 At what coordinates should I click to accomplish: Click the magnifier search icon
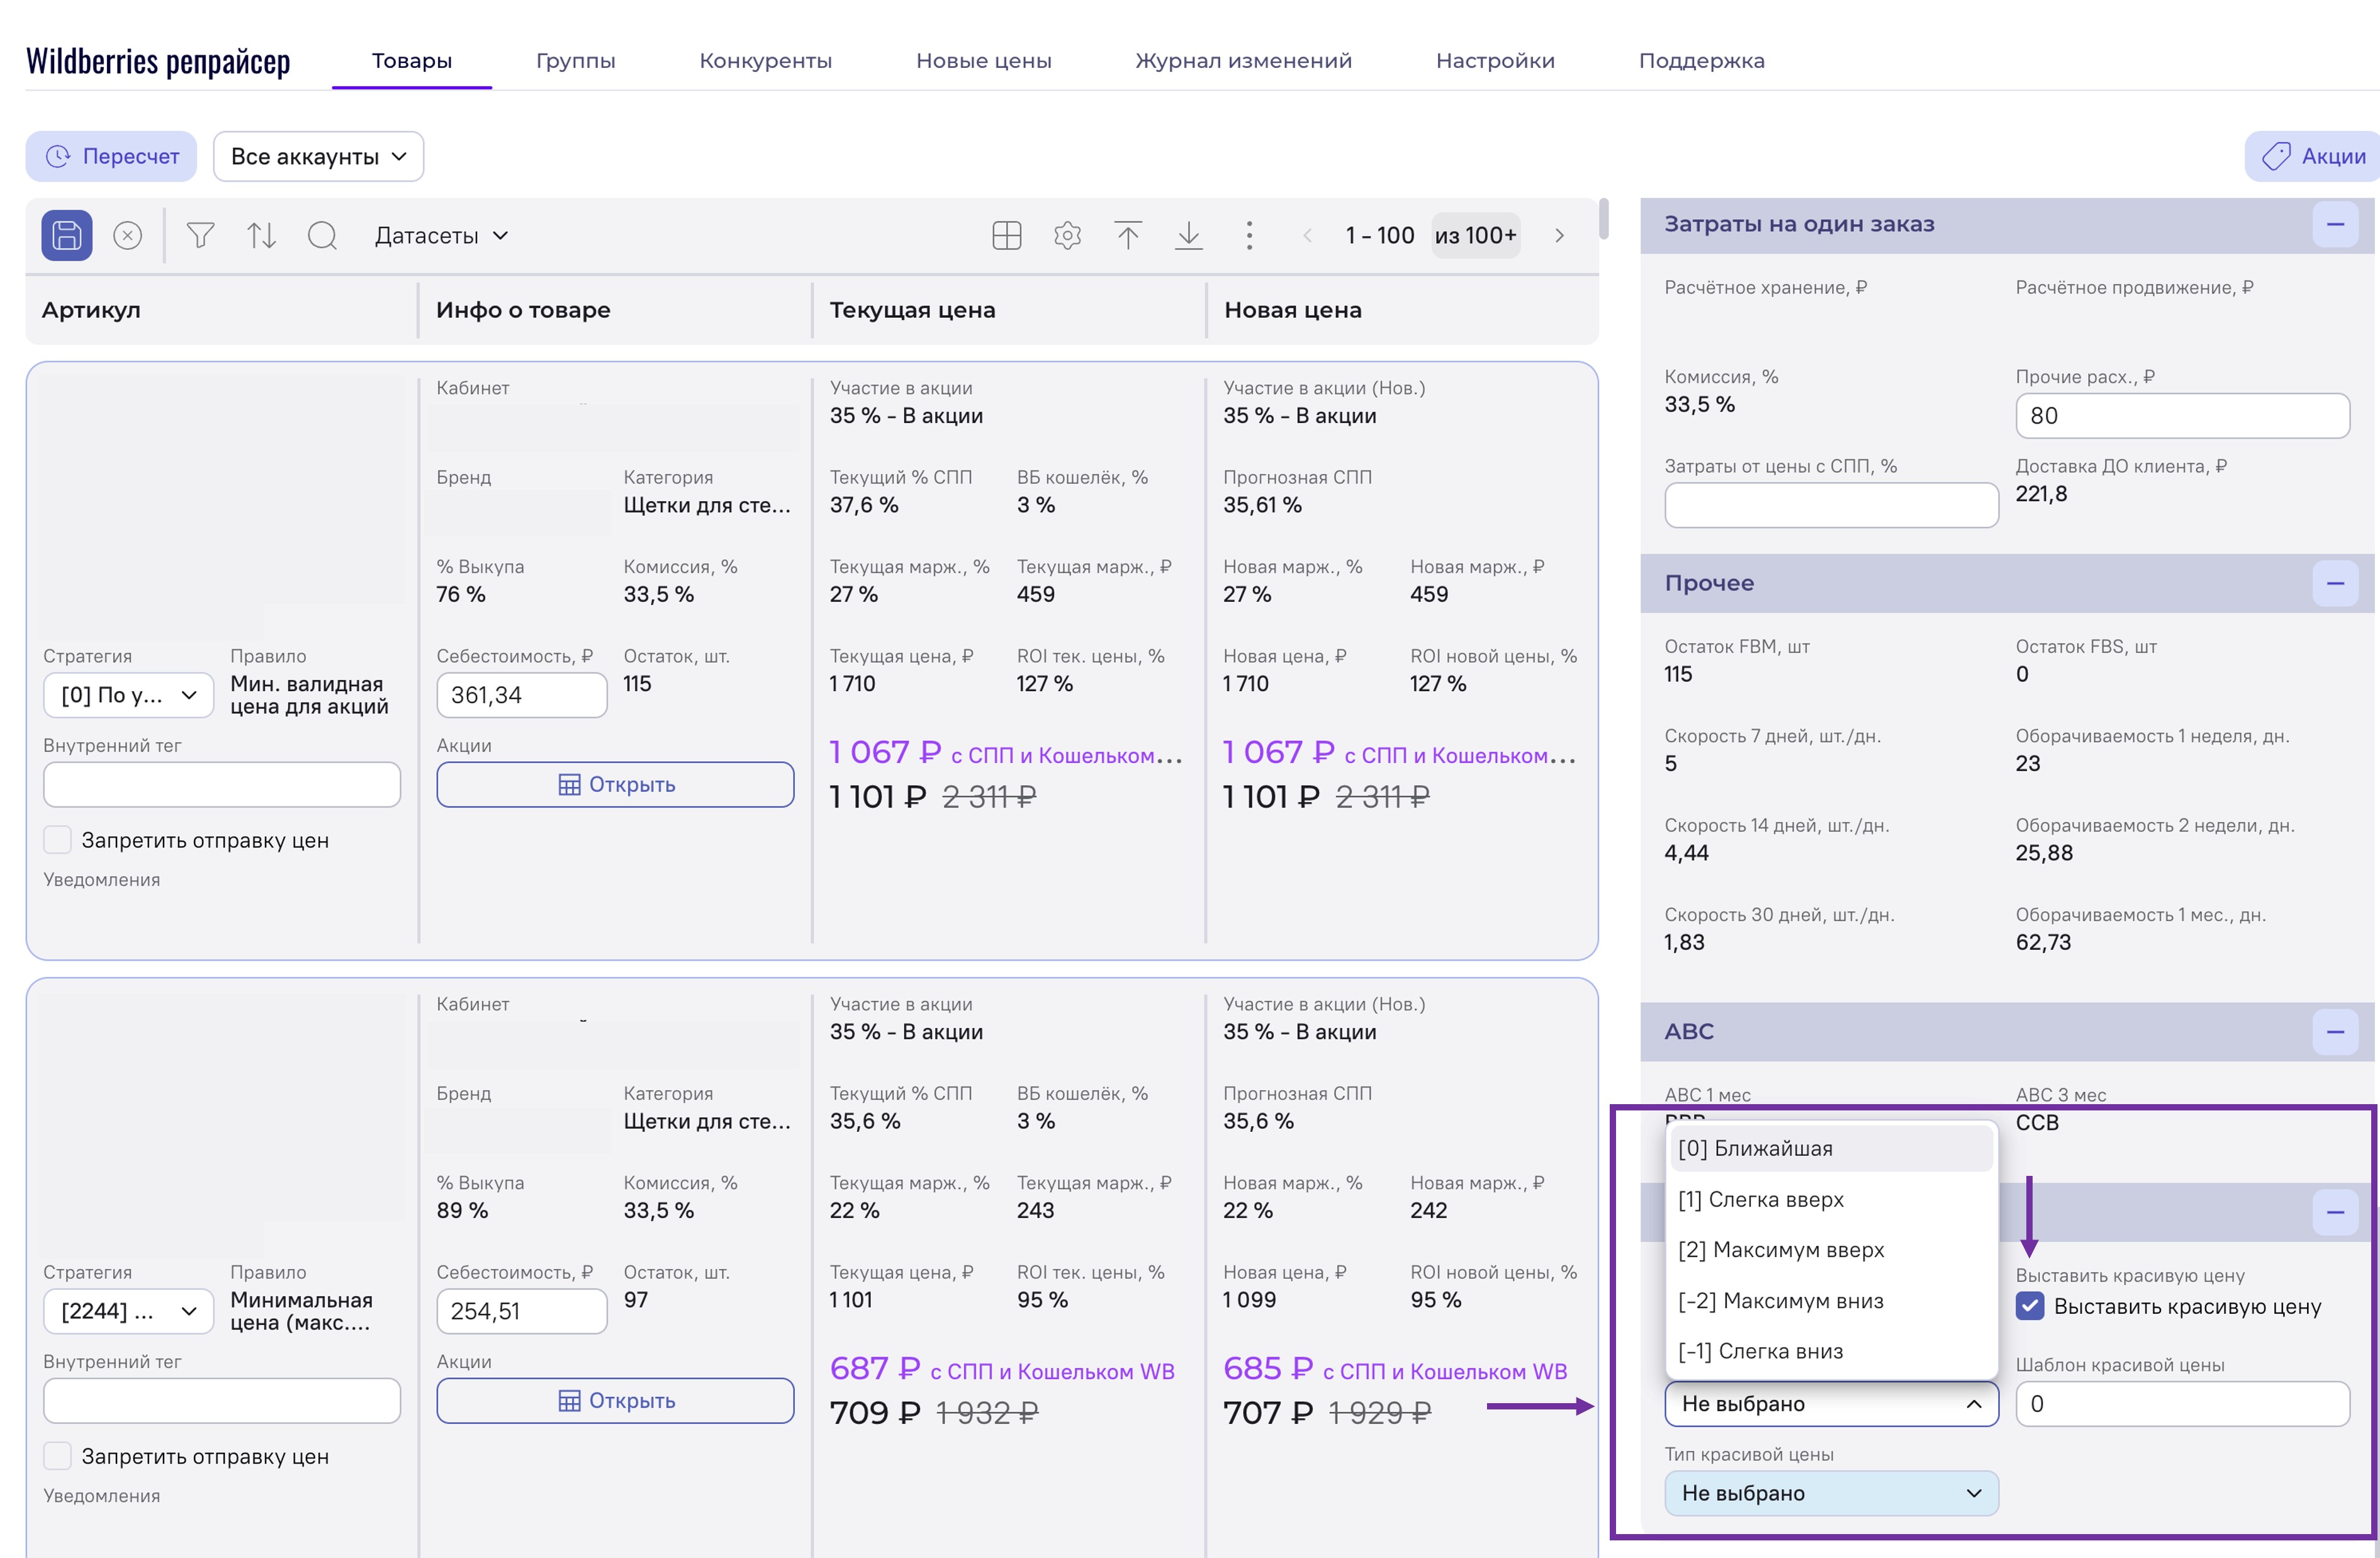pos(322,236)
